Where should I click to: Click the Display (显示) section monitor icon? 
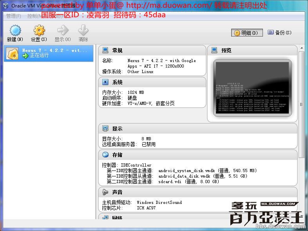(x=105, y=128)
